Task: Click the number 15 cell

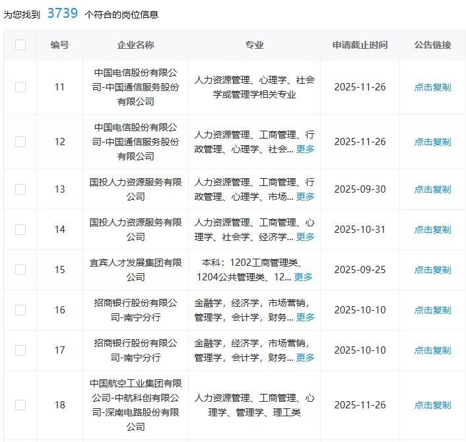Action: (59, 270)
